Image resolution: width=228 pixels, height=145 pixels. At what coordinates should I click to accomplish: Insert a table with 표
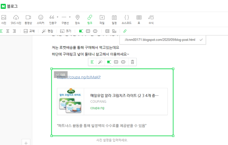click(x=139, y=19)
